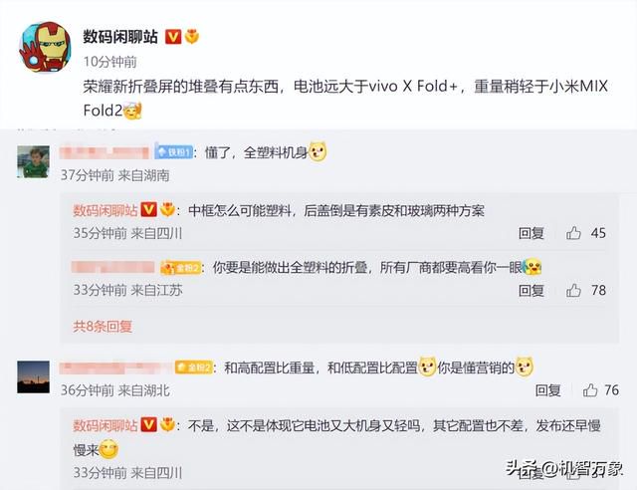Open 数码闲聊站 link in the 中框 reply
Viewport: 637px width, 490px height.
[x=106, y=210]
